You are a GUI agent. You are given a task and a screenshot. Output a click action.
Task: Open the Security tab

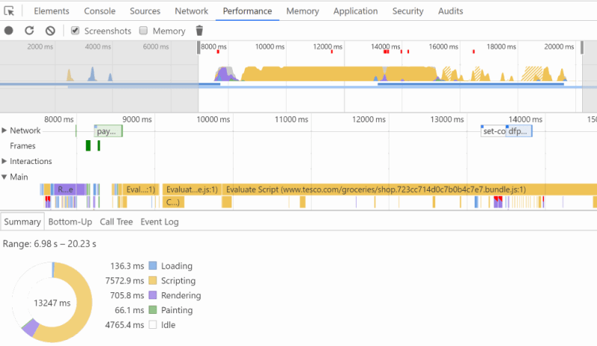(407, 11)
